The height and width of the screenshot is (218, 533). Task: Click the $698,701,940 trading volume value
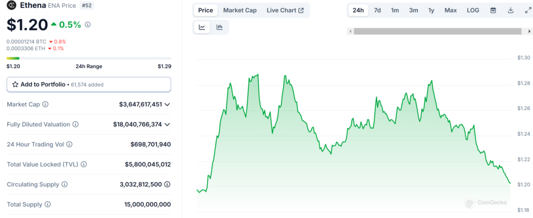click(x=150, y=144)
